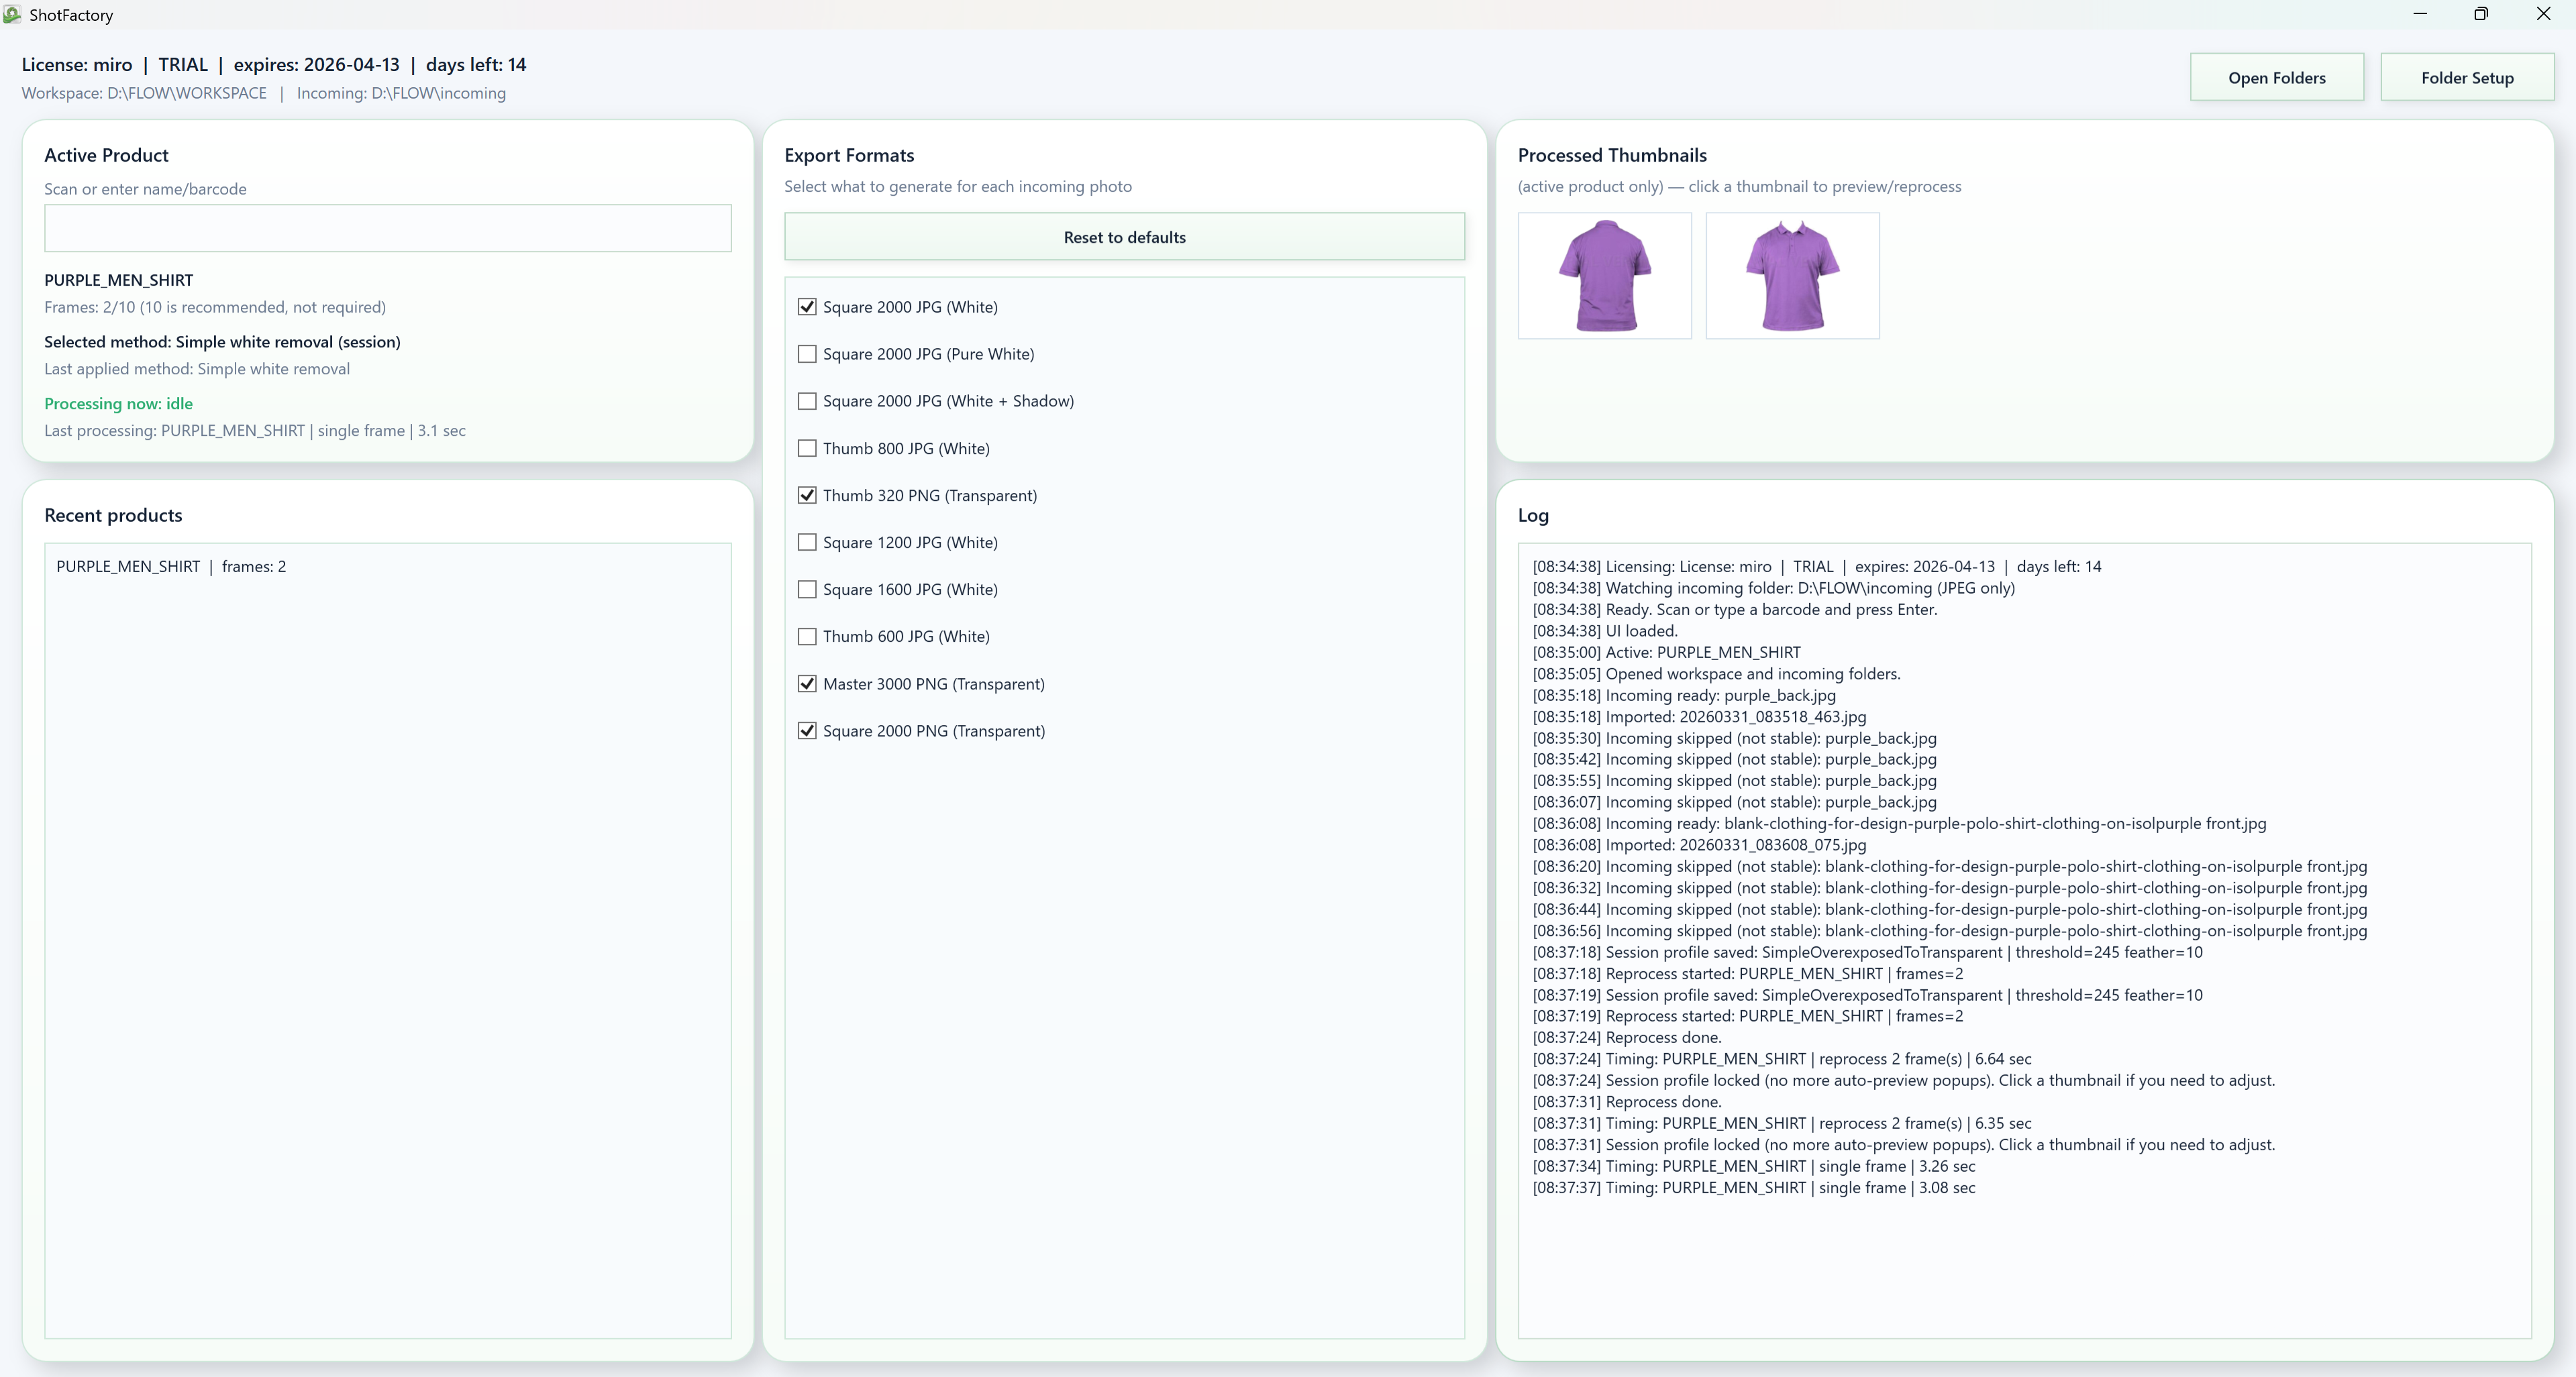Viewport: 2576px width, 1377px height.
Task: Tick the Square 1200 JPG (White) checkbox
Action: click(807, 543)
